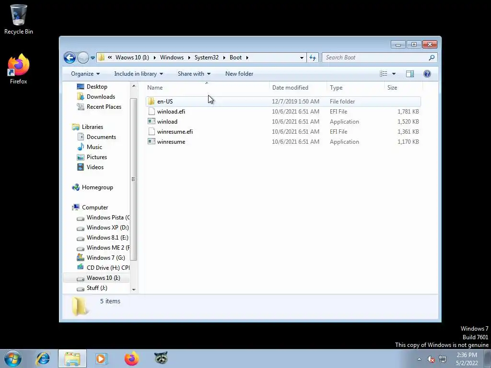
Task: Change your view using the view icon
Action: point(383,74)
